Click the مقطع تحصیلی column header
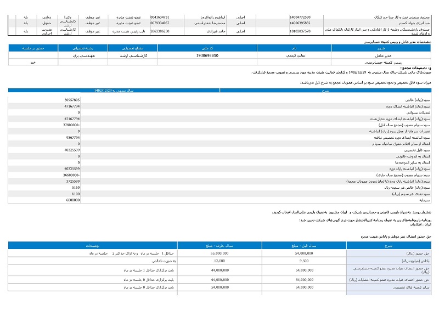The width and height of the screenshot is (439, 310). point(133,48)
